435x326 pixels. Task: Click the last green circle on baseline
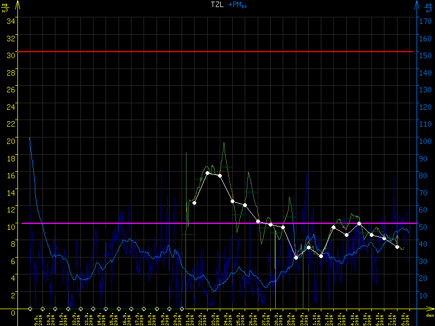(181, 309)
